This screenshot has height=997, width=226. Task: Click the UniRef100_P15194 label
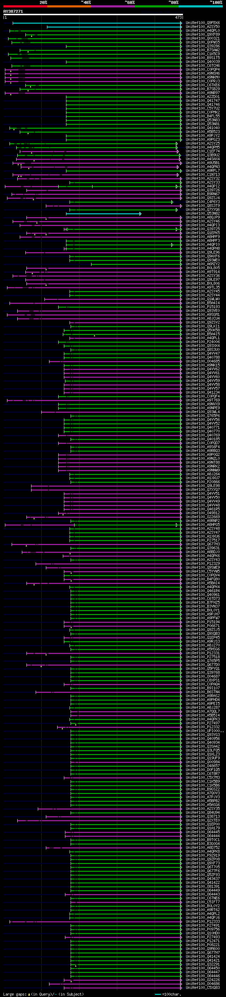[x=203, y=622]
